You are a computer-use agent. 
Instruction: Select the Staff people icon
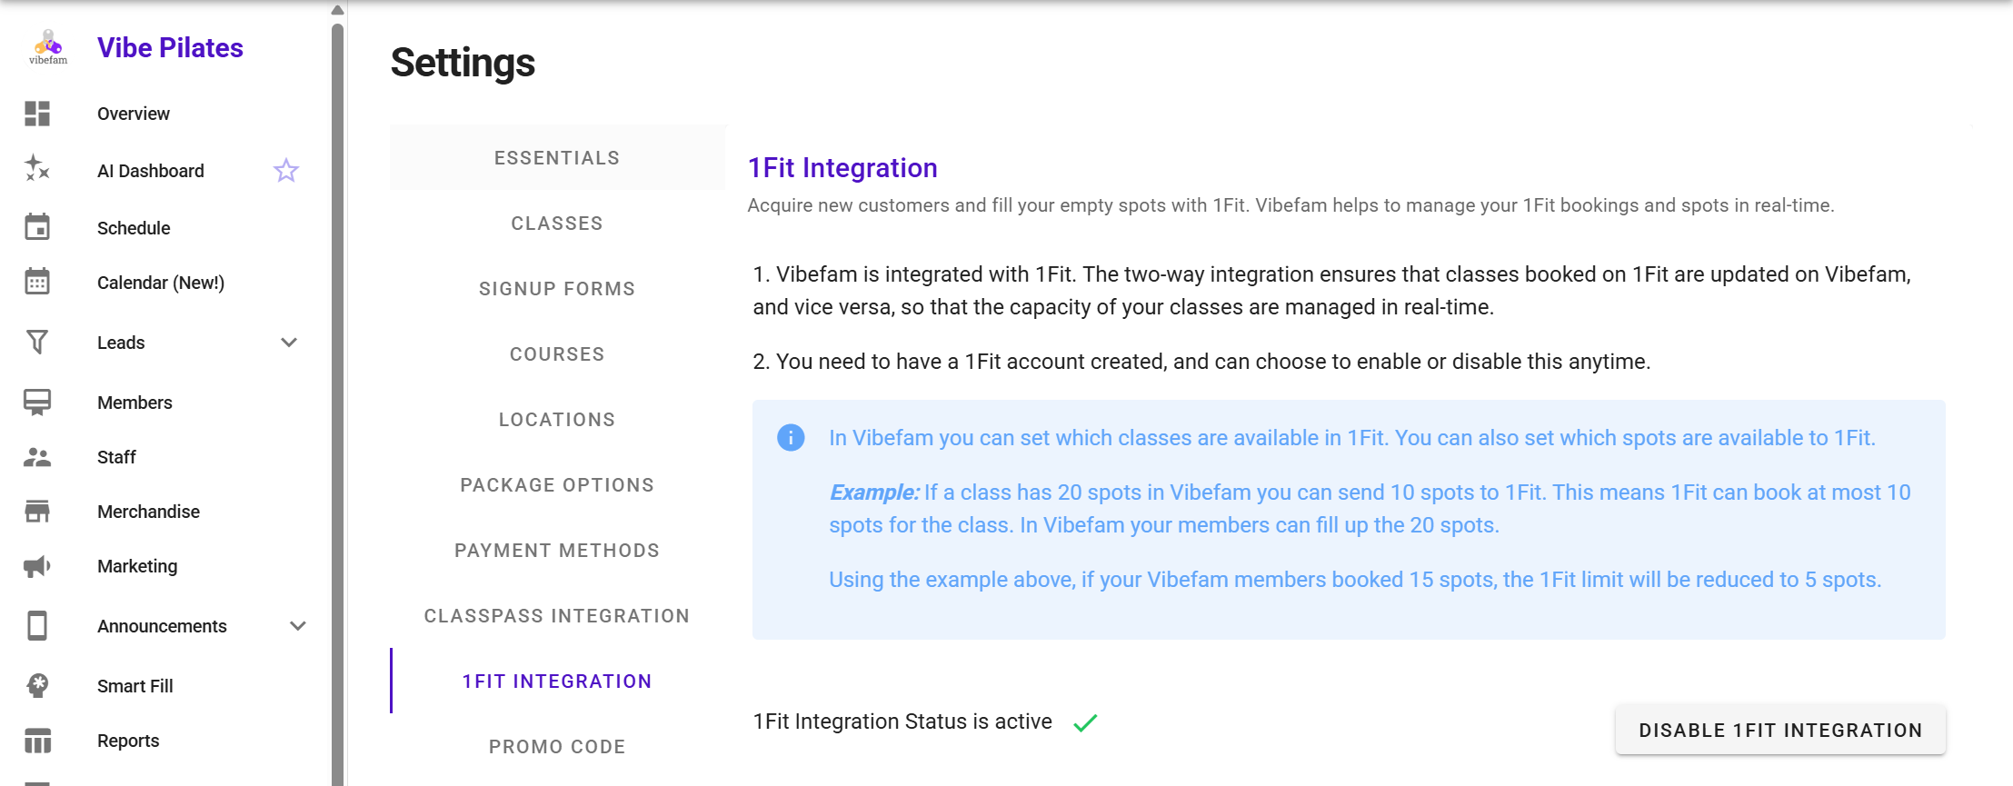point(37,457)
